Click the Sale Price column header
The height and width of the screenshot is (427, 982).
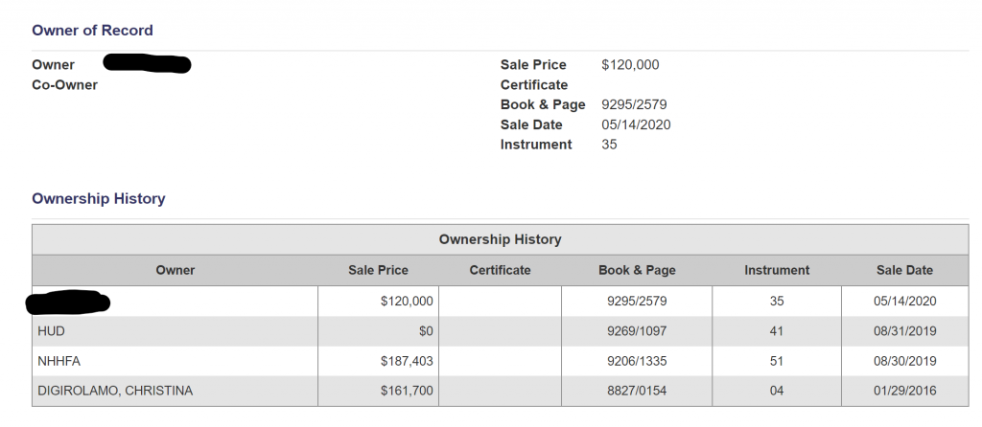click(378, 271)
